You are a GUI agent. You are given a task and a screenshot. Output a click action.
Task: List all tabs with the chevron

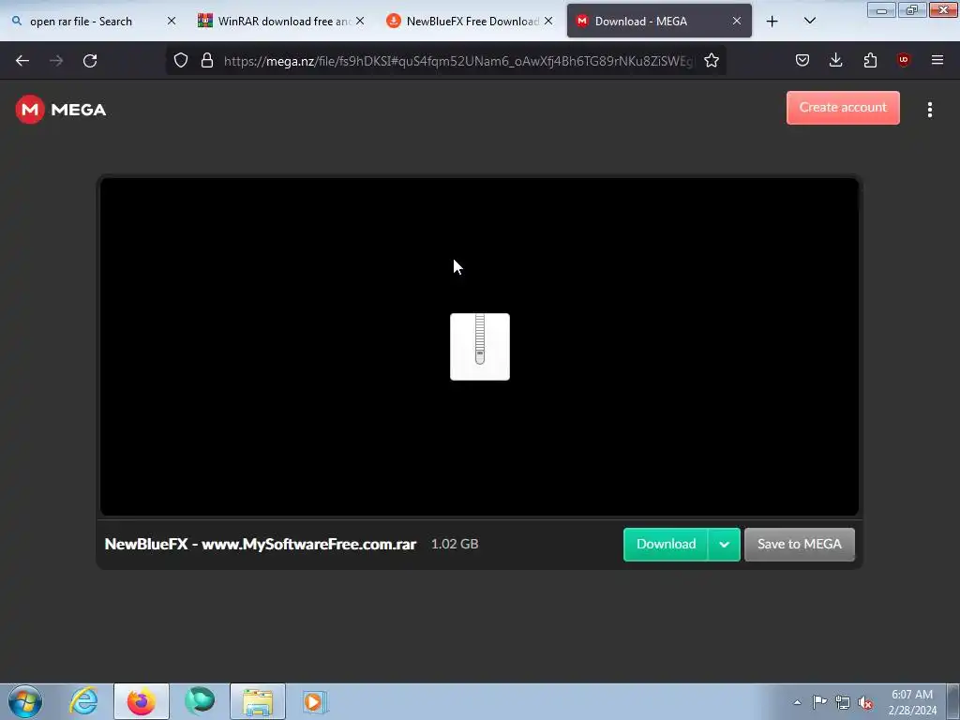click(x=809, y=21)
